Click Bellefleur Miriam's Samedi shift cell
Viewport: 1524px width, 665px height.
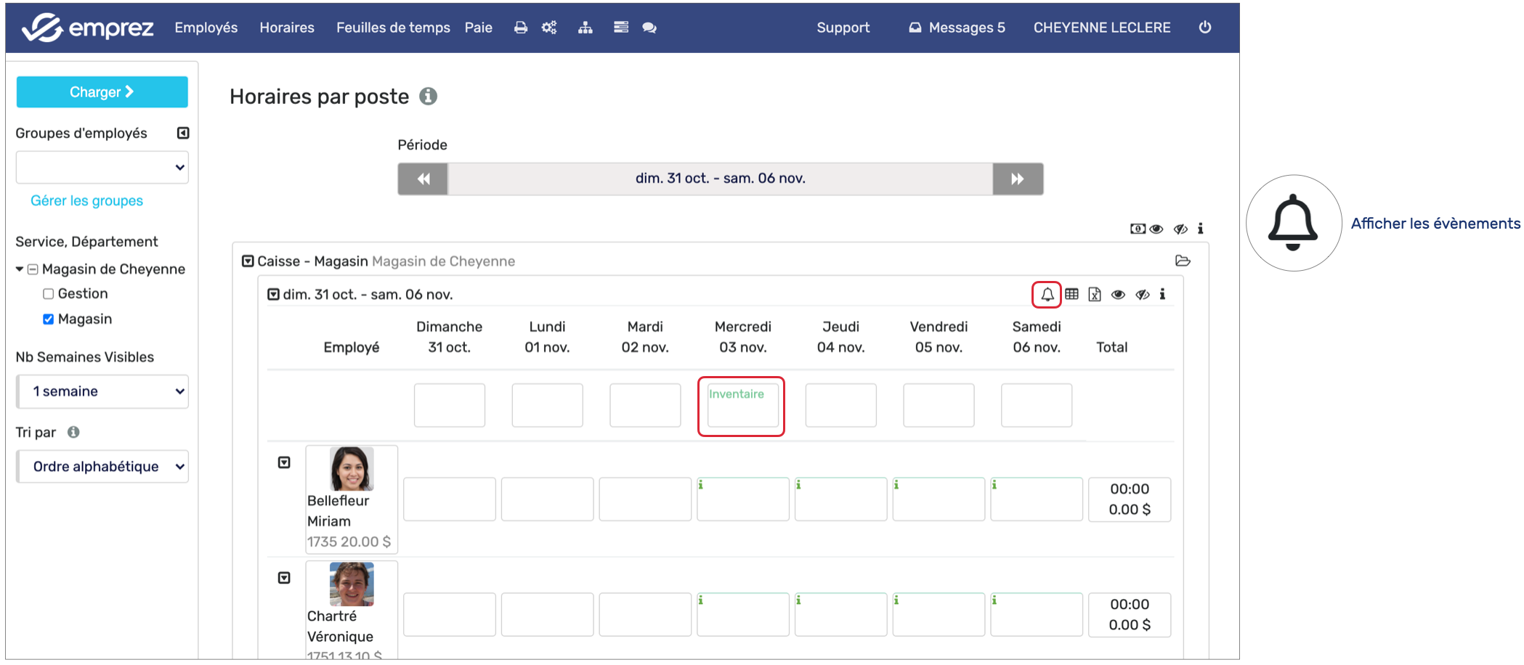click(x=1037, y=499)
